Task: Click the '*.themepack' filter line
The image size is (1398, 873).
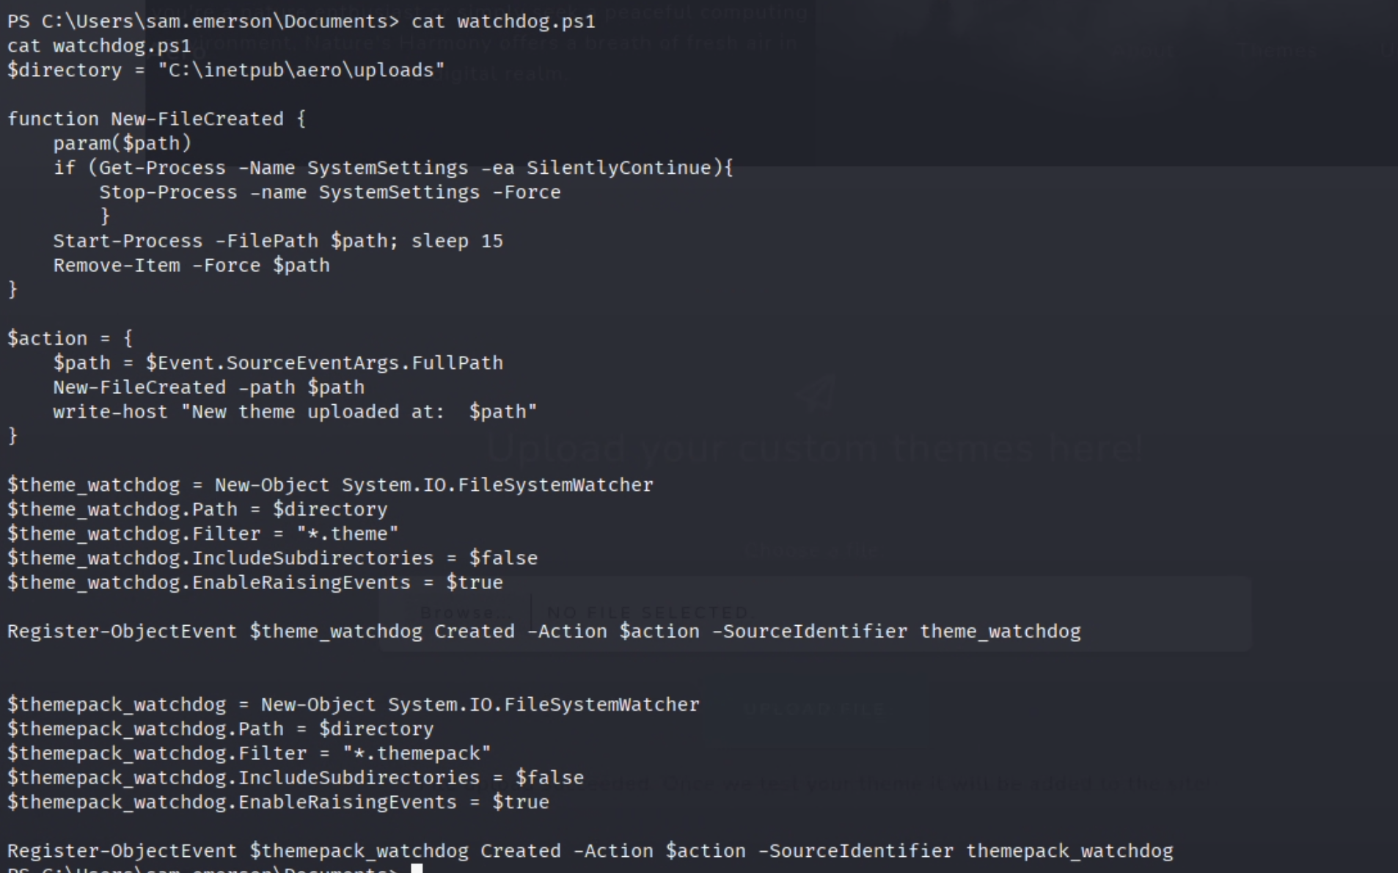Action: click(249, 753)
